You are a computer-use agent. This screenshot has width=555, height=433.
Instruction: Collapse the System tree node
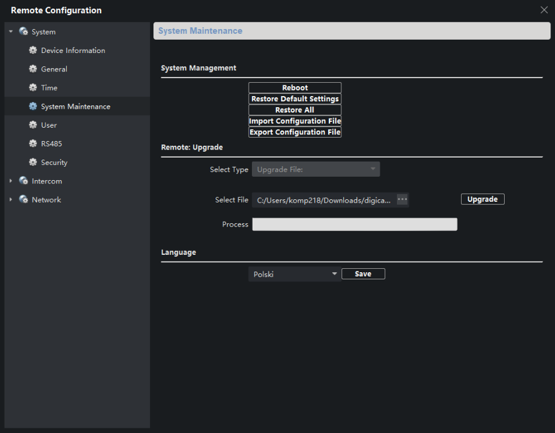point(11,32)
